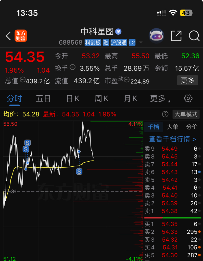Tap the info icon beside 换手
Screen dimensions: 203x261
pos(72,67)
